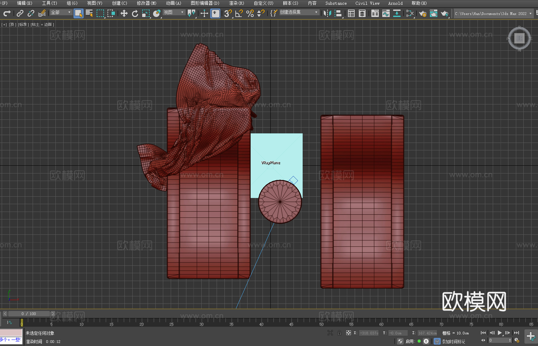Go to the end frame
Image resolution: width=538 pixels, height=346 pixels.
[x=517, y=333]
